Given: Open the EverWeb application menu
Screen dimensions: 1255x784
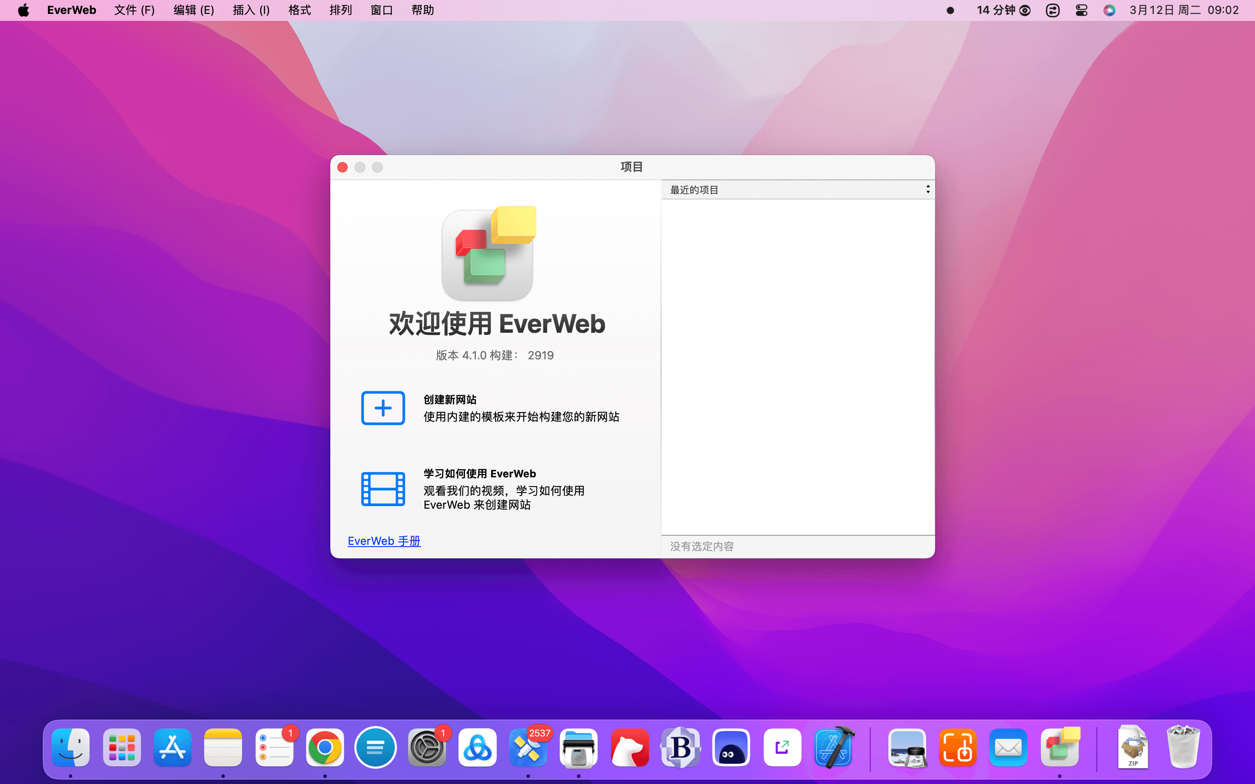Looking at the screenshot, I should (71, 10).
